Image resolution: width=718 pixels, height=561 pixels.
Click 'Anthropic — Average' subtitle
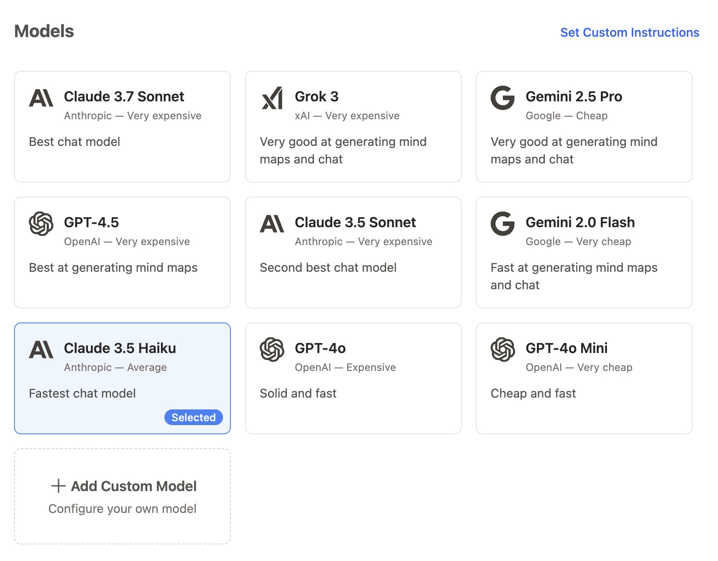click(115, 367)
